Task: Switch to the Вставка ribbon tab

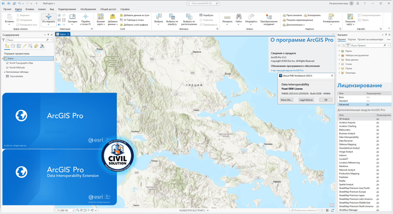Action: [x=29, y=9]
